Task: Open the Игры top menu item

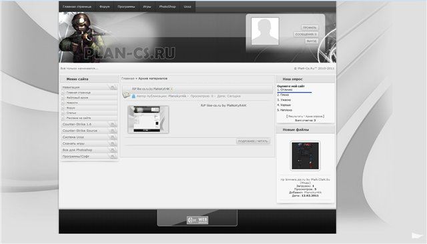Action: point(147,7)
